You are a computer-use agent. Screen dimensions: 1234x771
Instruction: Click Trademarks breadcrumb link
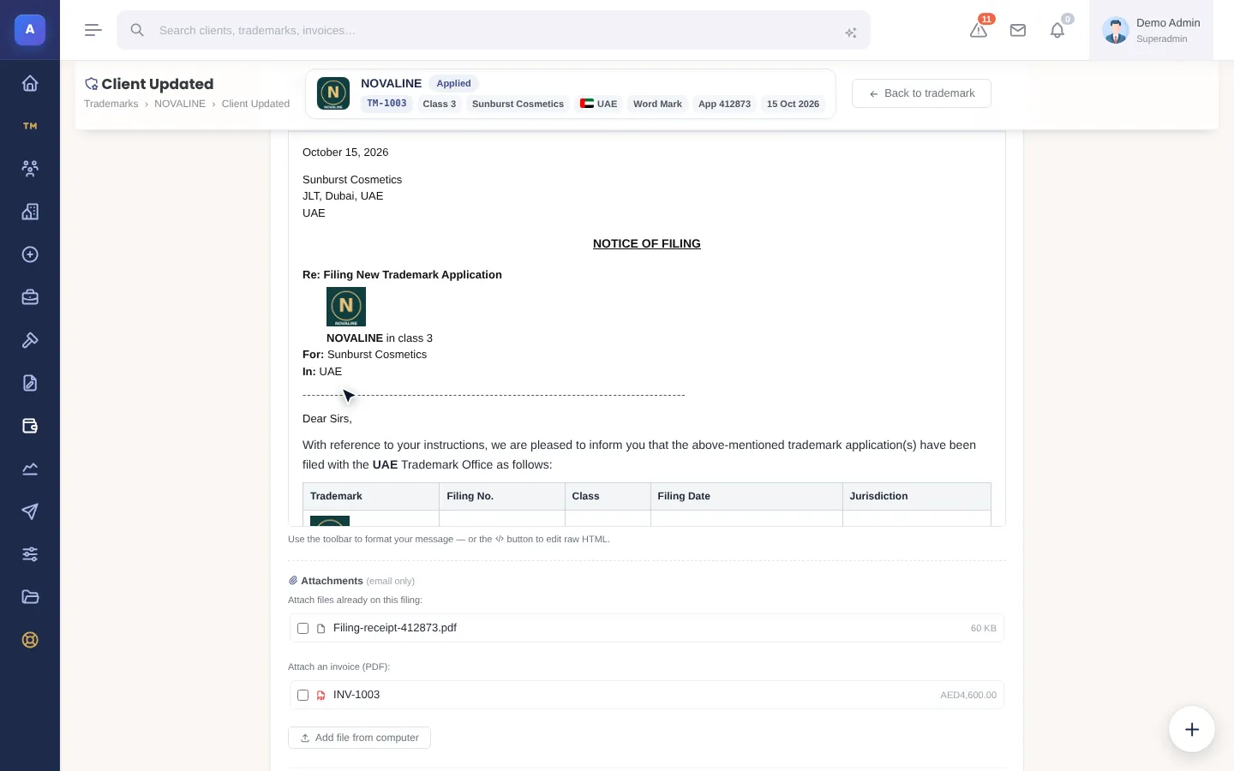pyautogui.click(x=111, y=104)
